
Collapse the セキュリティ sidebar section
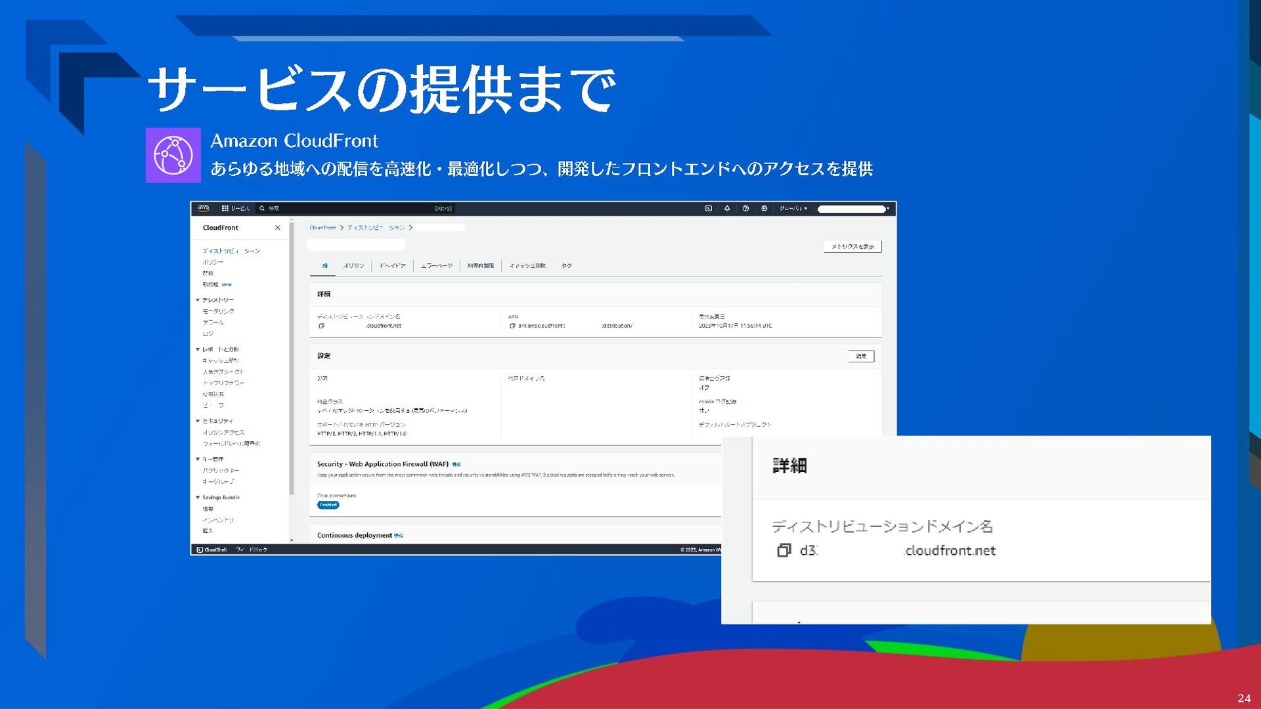pyautogui.click(x=198, y=421)
